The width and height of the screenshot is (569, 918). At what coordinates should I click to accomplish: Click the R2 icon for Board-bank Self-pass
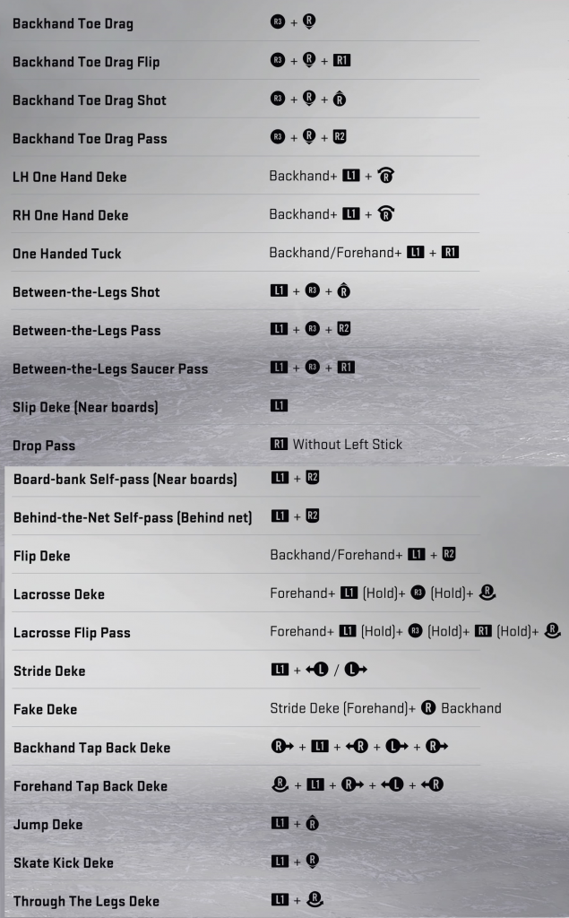[x=313, y=478]
